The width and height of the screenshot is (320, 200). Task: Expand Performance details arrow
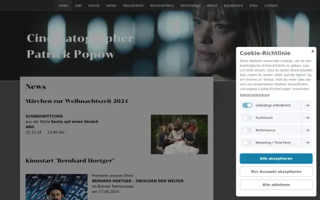point(307,130)
